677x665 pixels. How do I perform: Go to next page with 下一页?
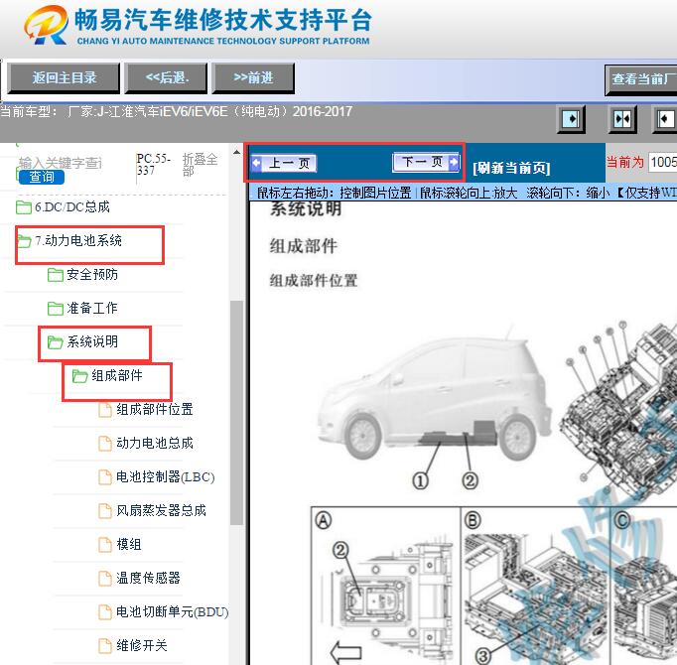tap(426, 162)
